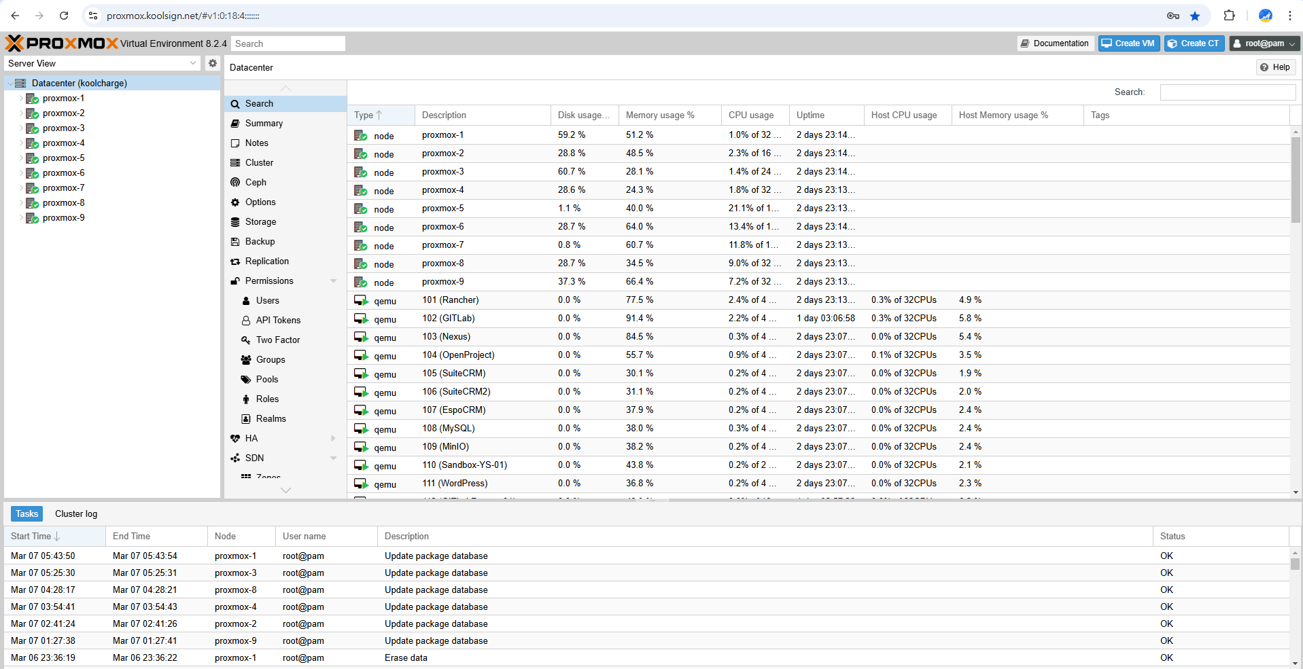Click the Backup floppy icon
This screenshot has height=669, width=1303.
(x=235, y=242)
